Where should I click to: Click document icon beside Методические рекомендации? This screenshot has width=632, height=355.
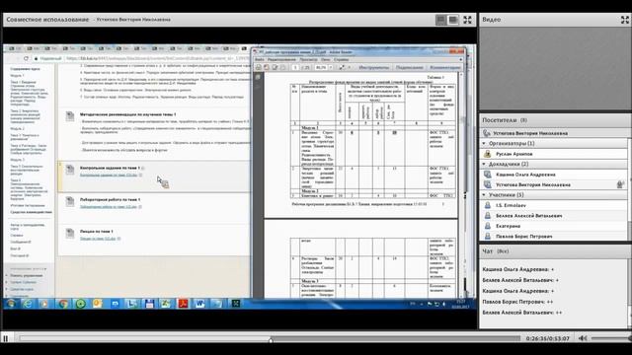click(70, 116)
